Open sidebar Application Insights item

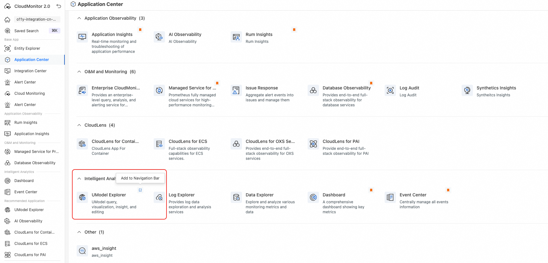32,134
